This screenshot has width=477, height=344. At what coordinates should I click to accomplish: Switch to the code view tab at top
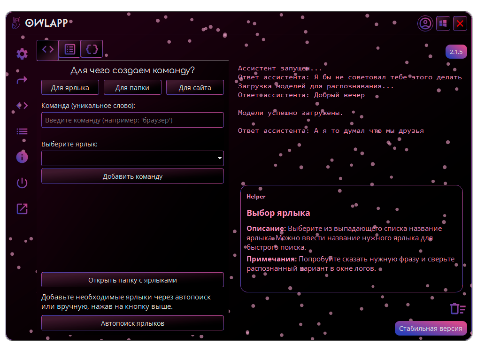tap(47, 49)
